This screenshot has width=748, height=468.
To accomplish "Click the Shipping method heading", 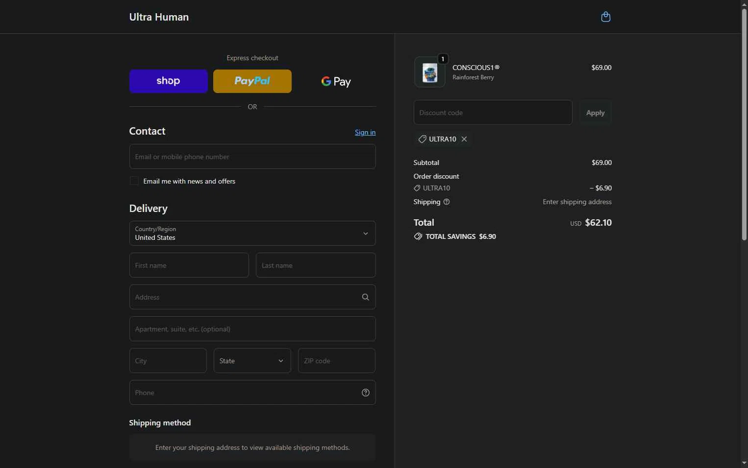I will [160, 423].
